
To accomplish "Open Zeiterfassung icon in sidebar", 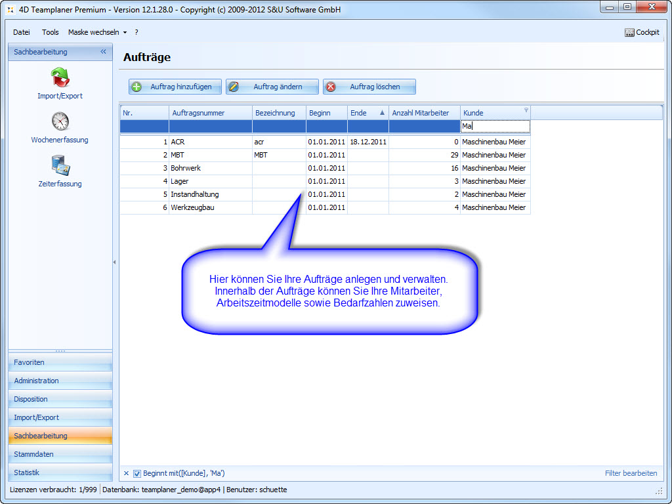I will coord(60,166).
